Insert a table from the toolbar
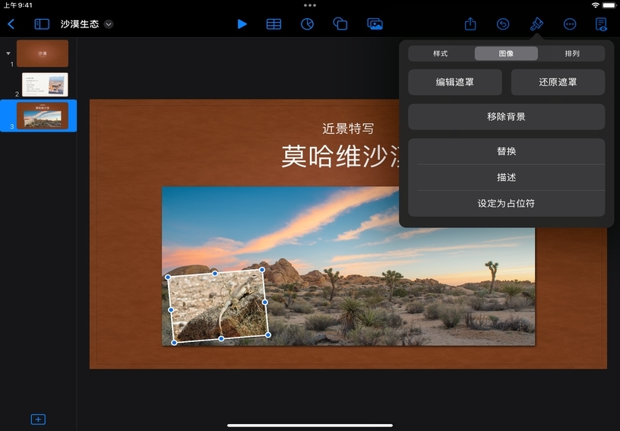This screenshot has width=620, height=431. (274, 24)
